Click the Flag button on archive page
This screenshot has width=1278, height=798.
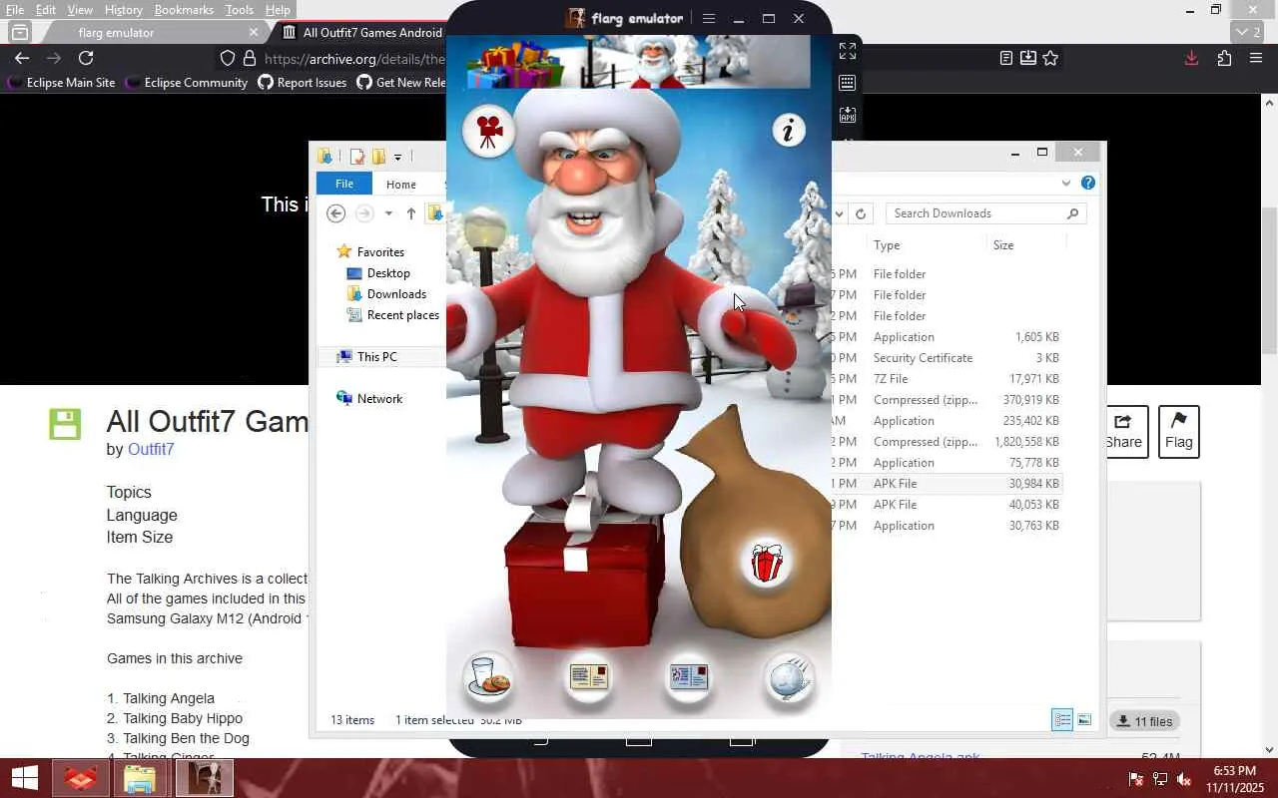click(x=1178, y=432)
